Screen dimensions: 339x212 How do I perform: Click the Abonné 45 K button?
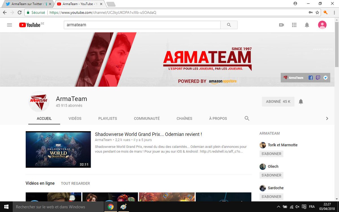tap(278, 101)
